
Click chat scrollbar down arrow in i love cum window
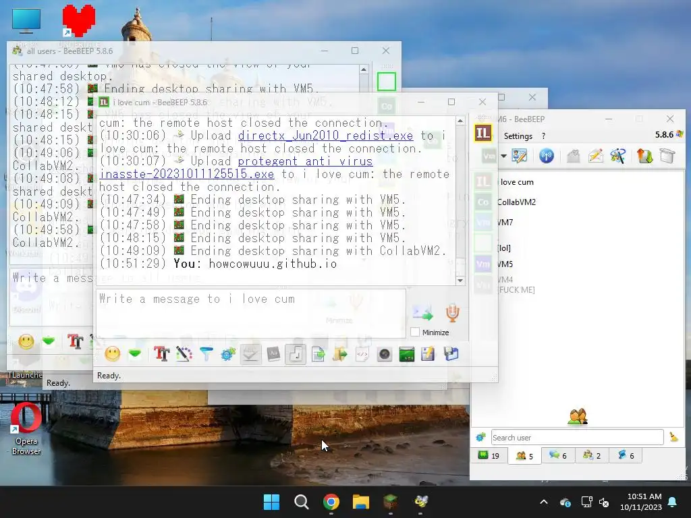pyautogui.click(x=460, y=281)
